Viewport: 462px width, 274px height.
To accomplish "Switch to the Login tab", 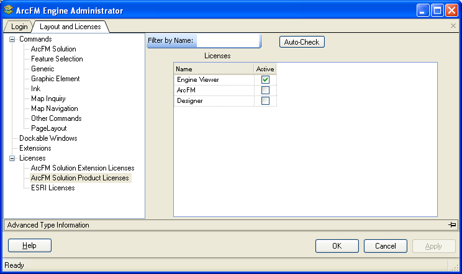I will (x=19, y=27).
